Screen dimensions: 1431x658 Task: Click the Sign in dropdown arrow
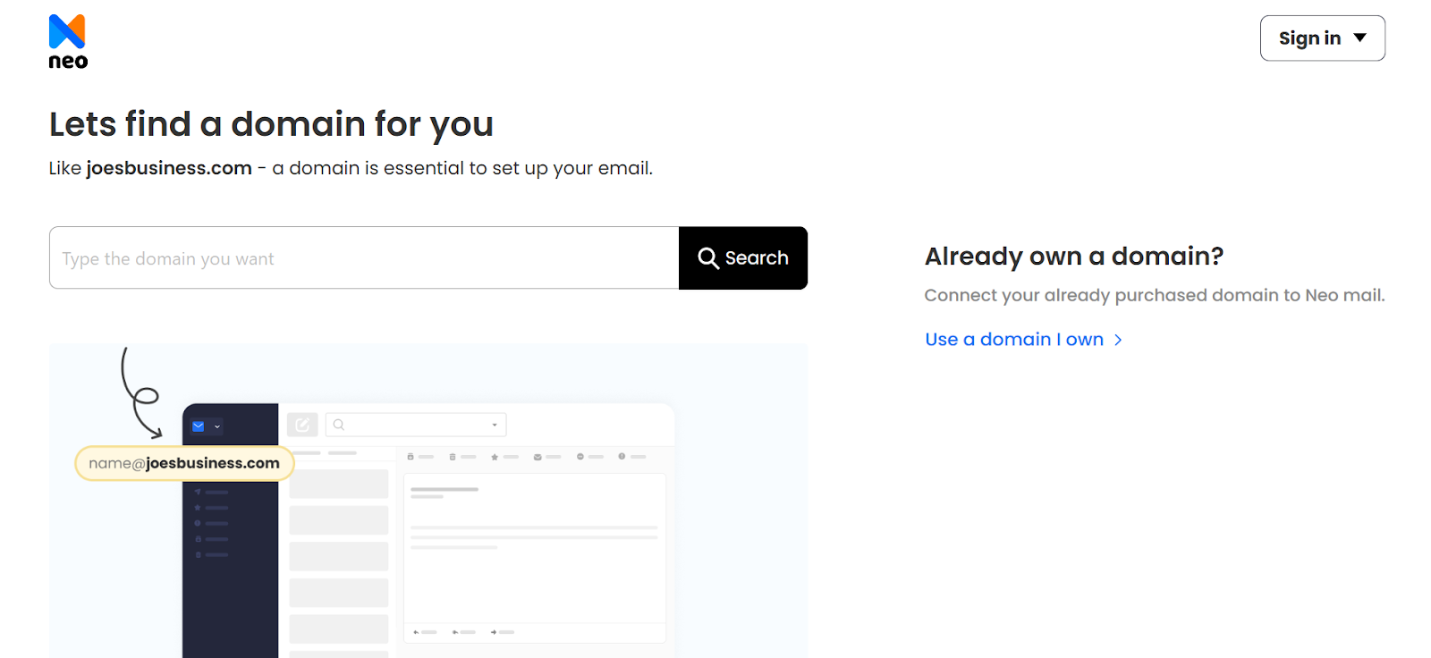pyautogui.click(x=1359, y=38)
